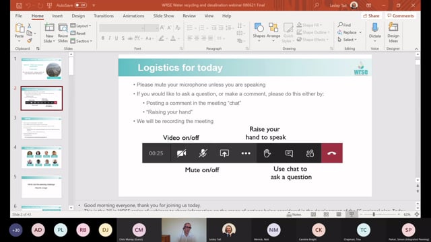Insert a New Slide

[49, 33]
